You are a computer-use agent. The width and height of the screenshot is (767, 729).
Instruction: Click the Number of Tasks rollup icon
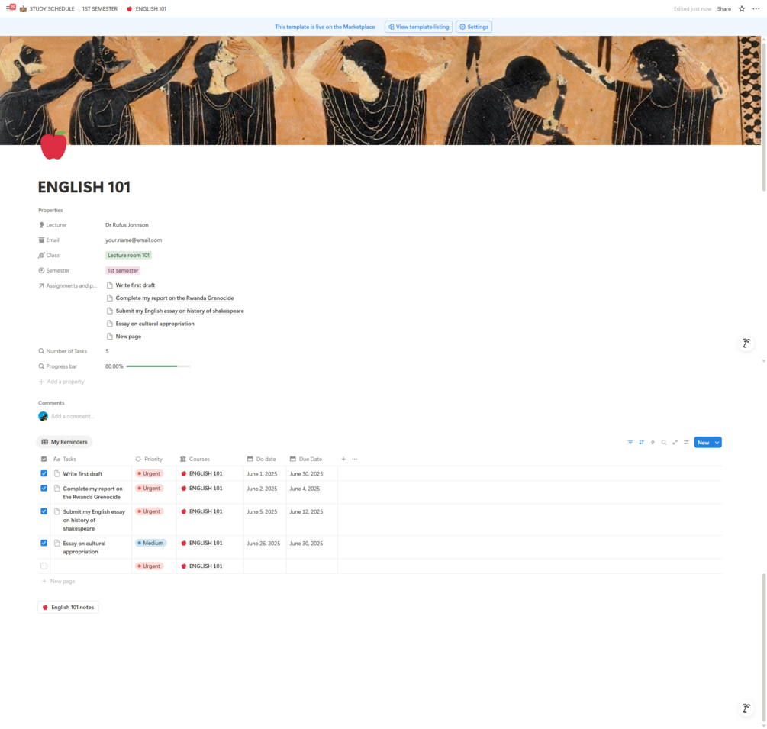pyautogui.click(x=41, y=351)
